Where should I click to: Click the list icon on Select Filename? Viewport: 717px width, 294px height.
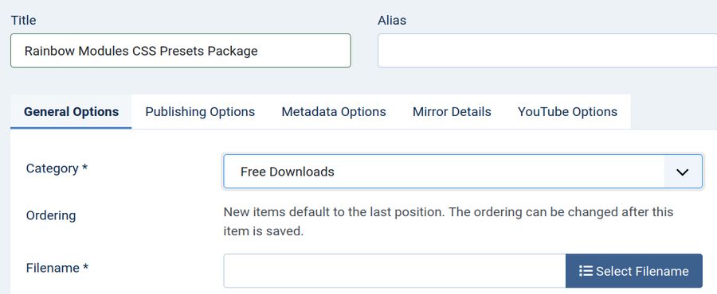586,271
